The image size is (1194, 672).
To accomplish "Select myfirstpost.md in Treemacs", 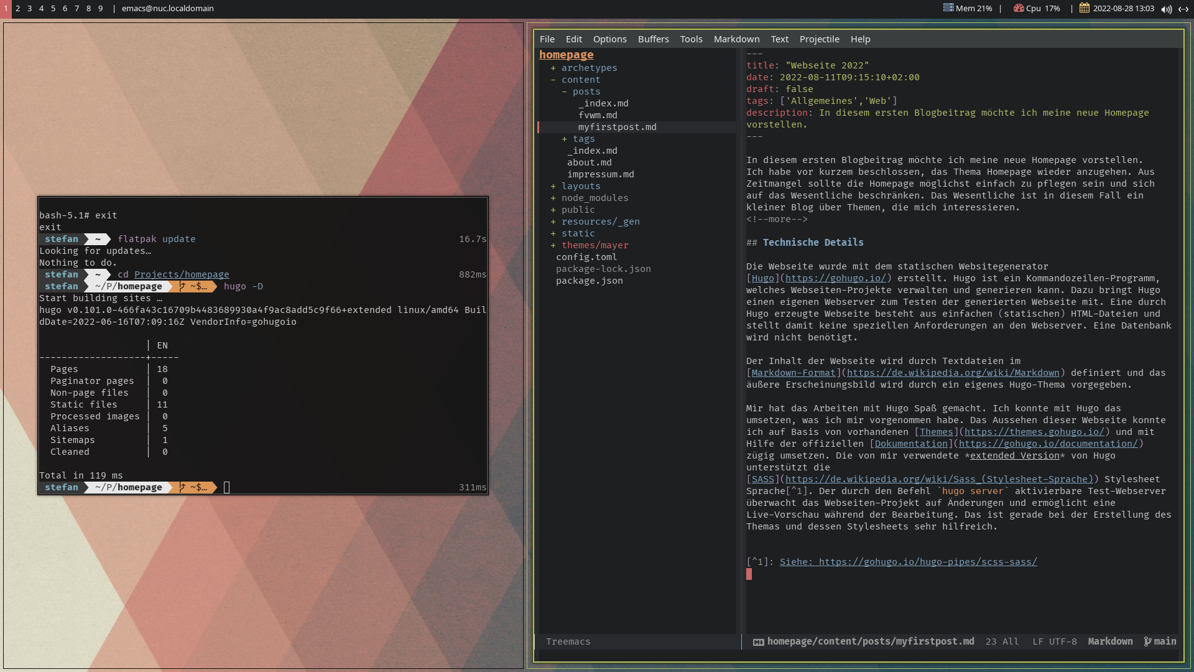I will pos(617,127).
